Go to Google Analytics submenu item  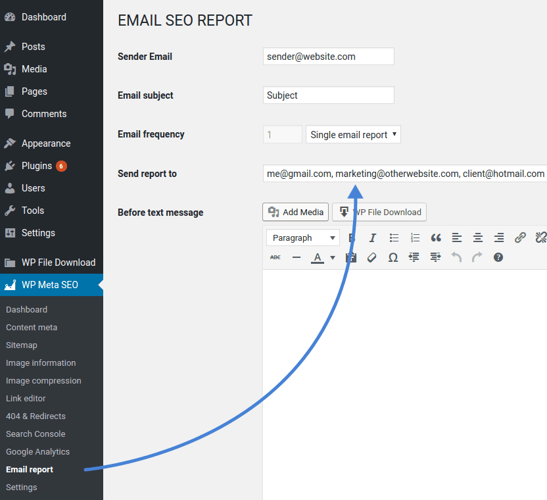[x=37, y=451]
